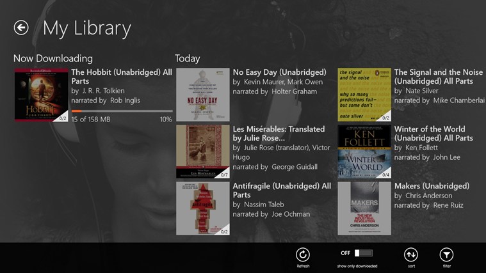The image size is (486, 273).
Task: Click Winter of the World title text
Action: tap(433, 133)
